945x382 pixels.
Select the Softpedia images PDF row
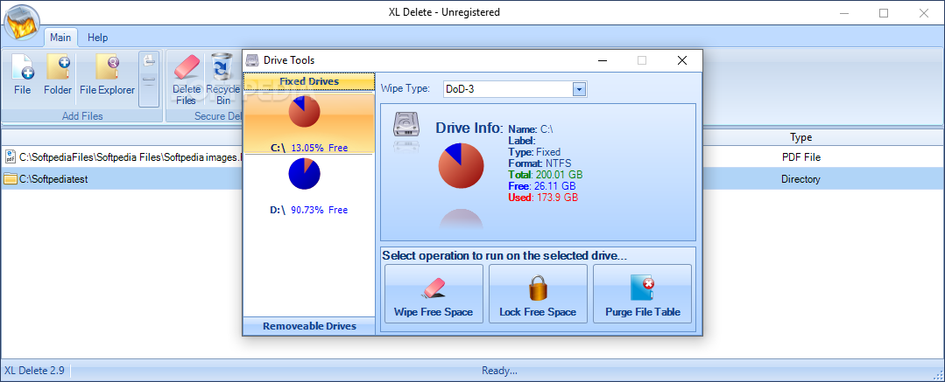(x=473, y=157)
